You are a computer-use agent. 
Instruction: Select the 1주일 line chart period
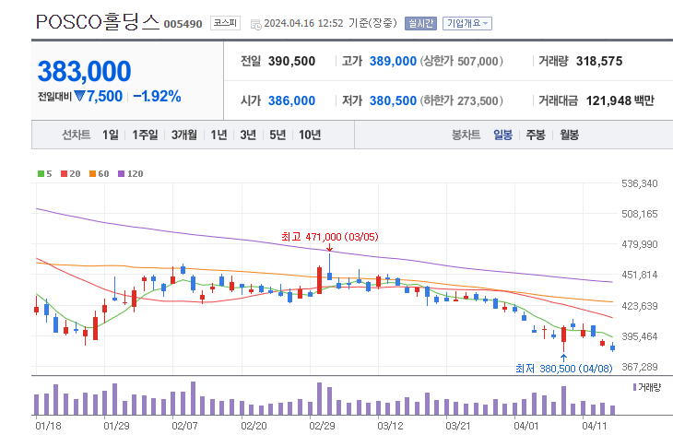145,135
